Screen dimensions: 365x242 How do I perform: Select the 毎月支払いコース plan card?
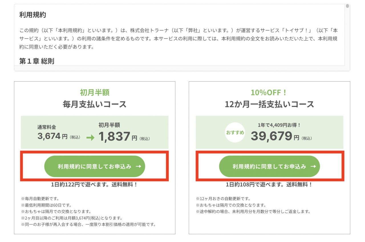coord(95,157)
